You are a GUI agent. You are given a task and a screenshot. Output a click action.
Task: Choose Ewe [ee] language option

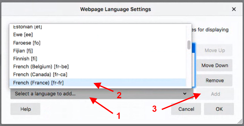(23, 35)
